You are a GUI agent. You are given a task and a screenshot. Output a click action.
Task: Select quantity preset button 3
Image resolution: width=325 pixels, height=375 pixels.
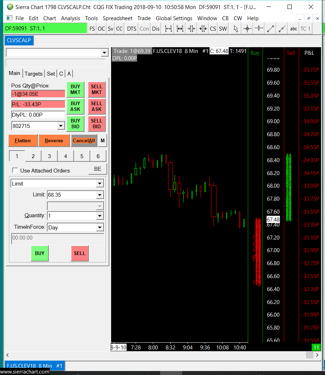pos(49,156)
